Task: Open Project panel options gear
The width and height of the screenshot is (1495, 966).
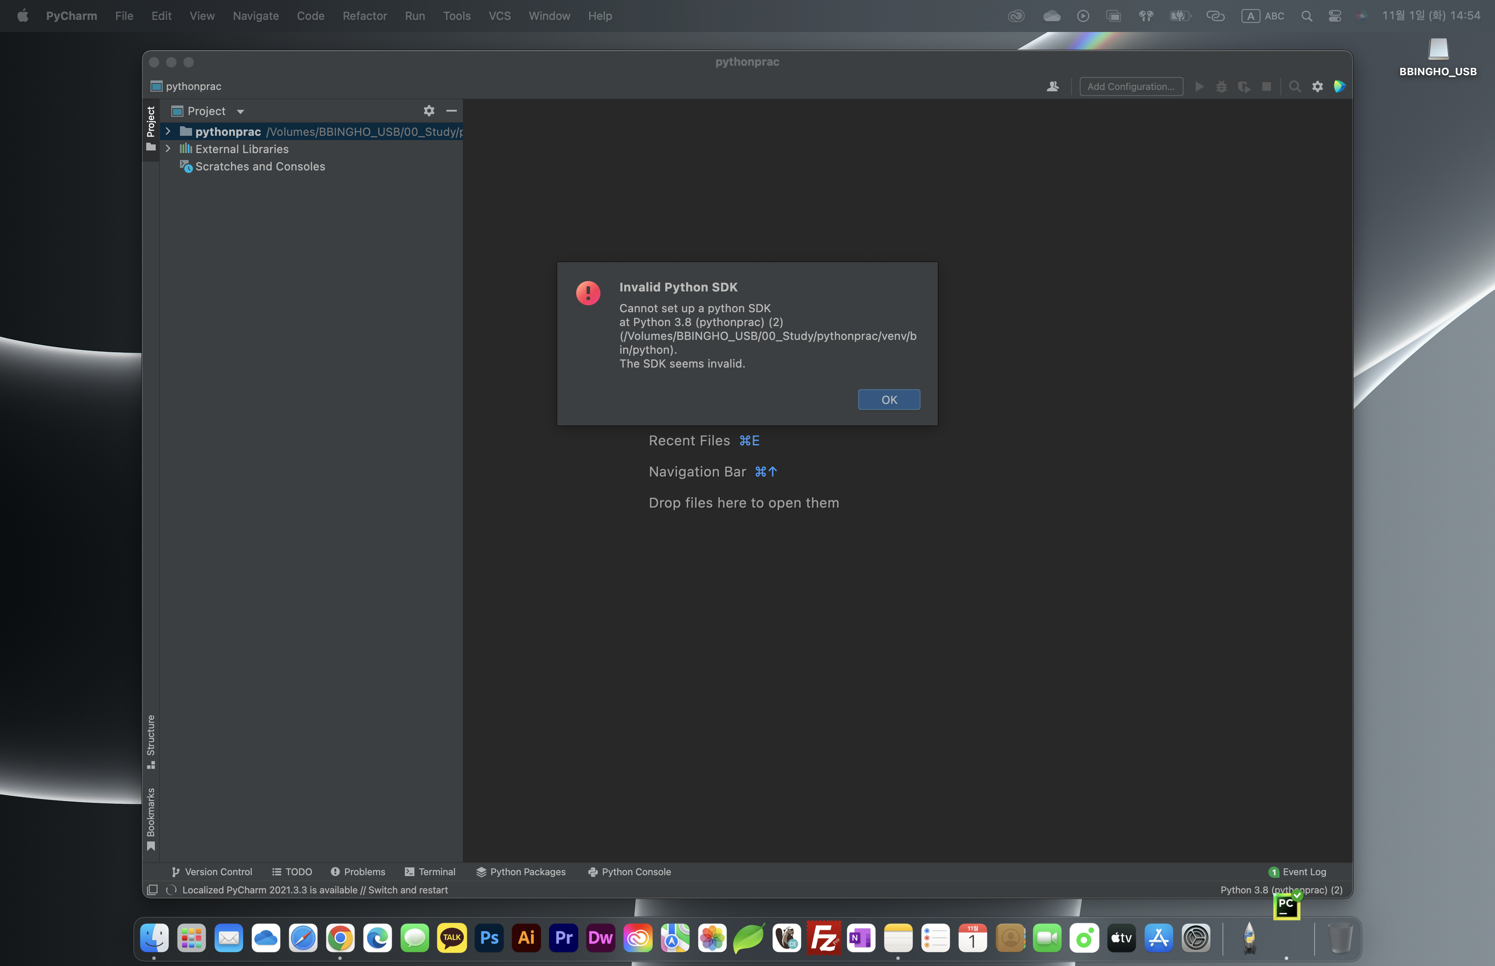Action: pos(429,111)
